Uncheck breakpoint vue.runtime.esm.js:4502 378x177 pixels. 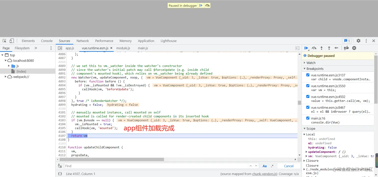click(308, 96)
